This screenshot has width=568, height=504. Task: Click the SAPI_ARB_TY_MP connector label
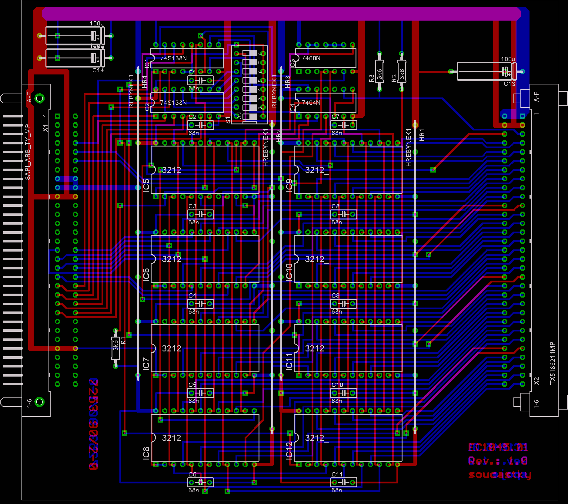point(28,152)
